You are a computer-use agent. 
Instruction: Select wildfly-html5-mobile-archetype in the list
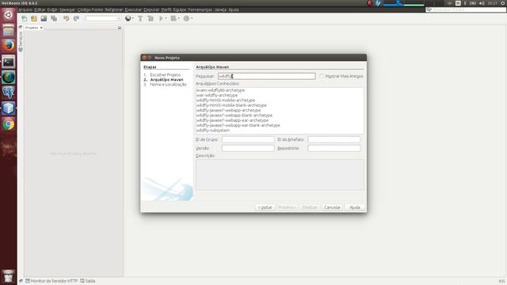coord(226,101)
